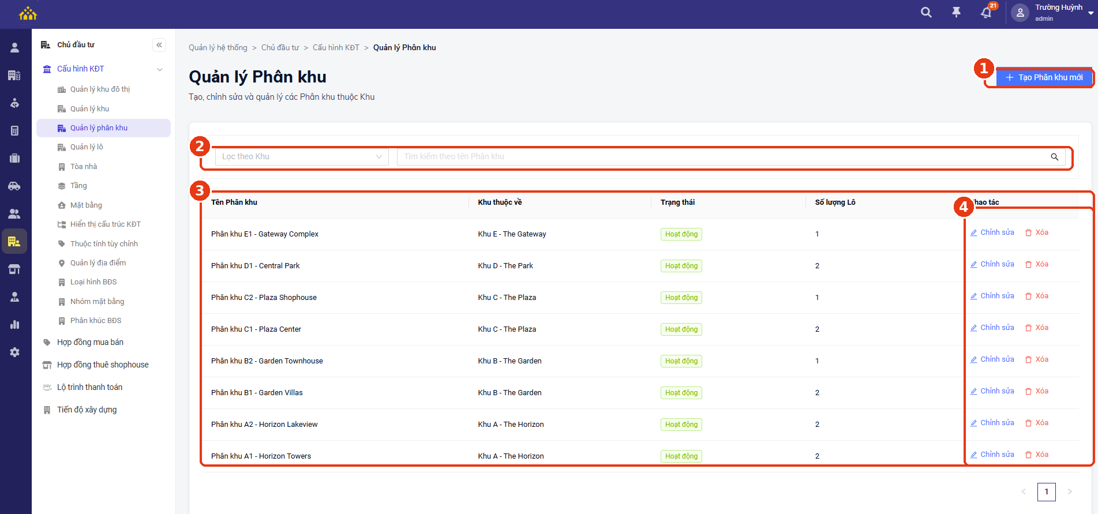Click Chủ đầu tư breadcrumb link

tap(280, 48)
